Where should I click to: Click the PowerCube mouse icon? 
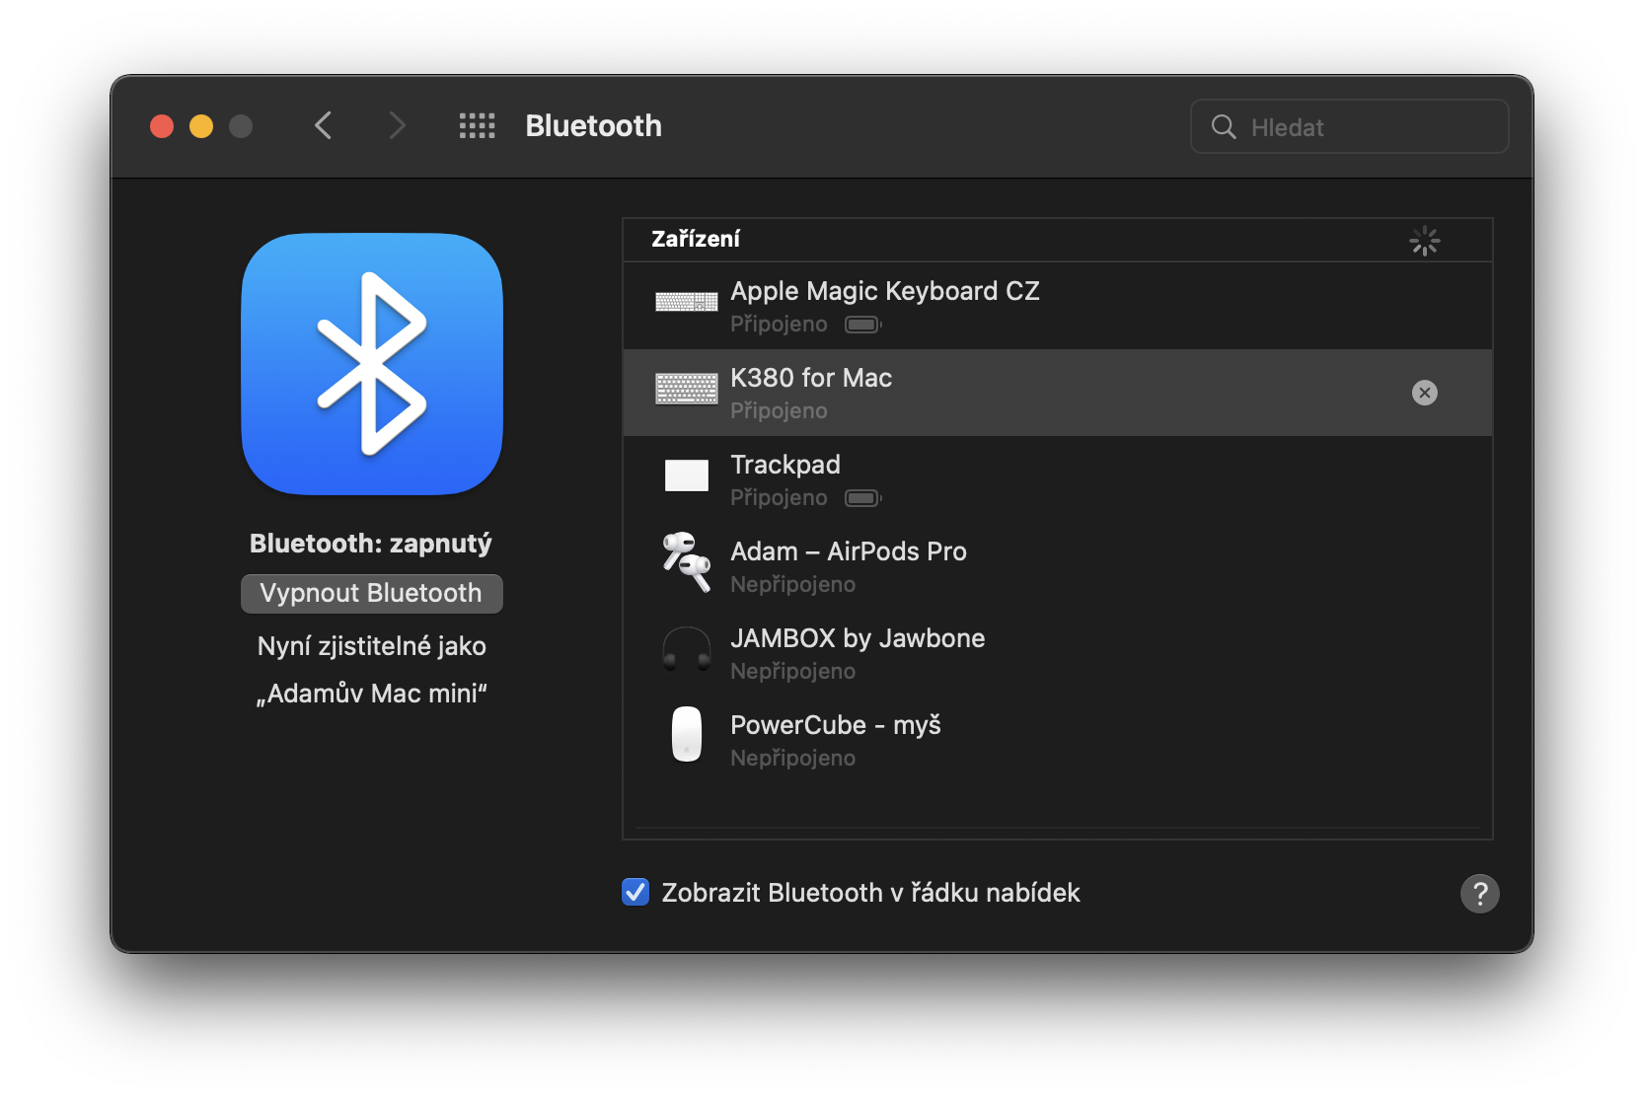coord(687,735)
